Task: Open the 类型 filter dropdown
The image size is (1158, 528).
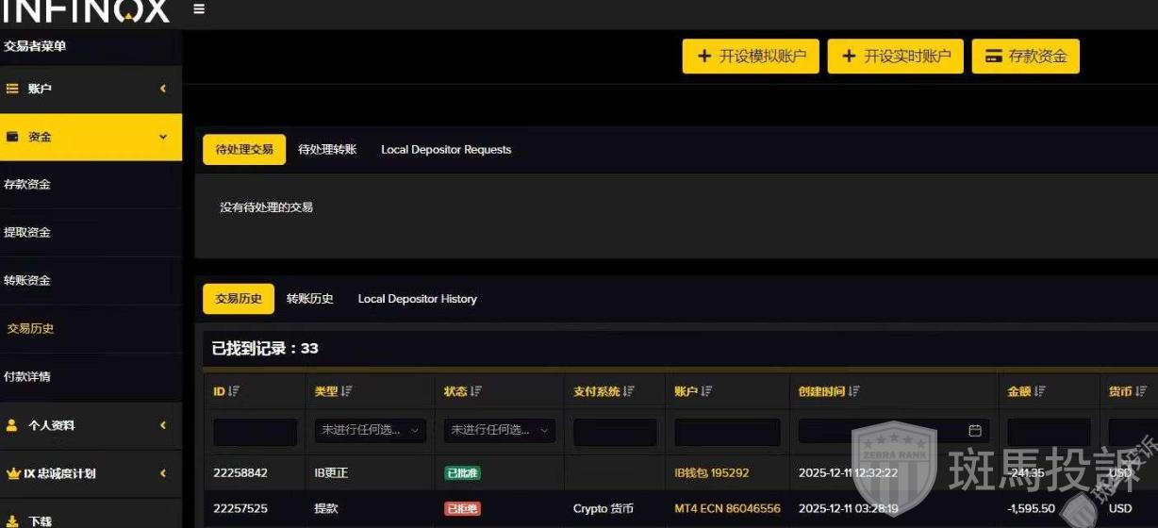Action: click(x=370, y=431)
